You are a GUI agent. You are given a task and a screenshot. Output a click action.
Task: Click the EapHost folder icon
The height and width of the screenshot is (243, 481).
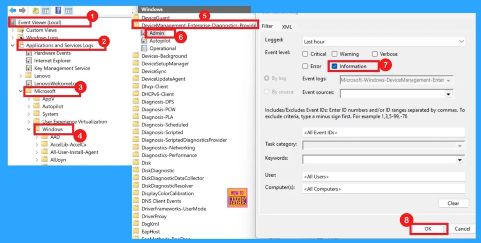(x=136, y=231)
